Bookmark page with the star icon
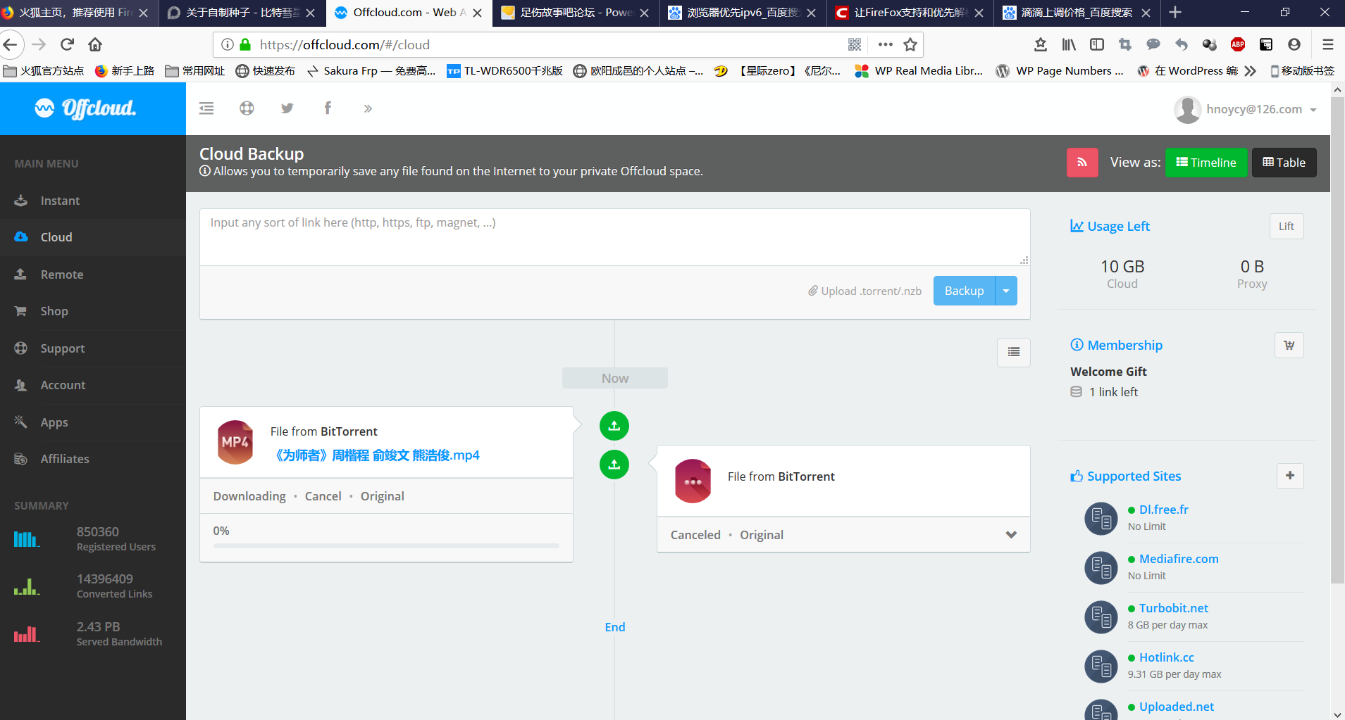This screenshot has height=720, width=1345. pyautogui.click(x=910, y=45)
